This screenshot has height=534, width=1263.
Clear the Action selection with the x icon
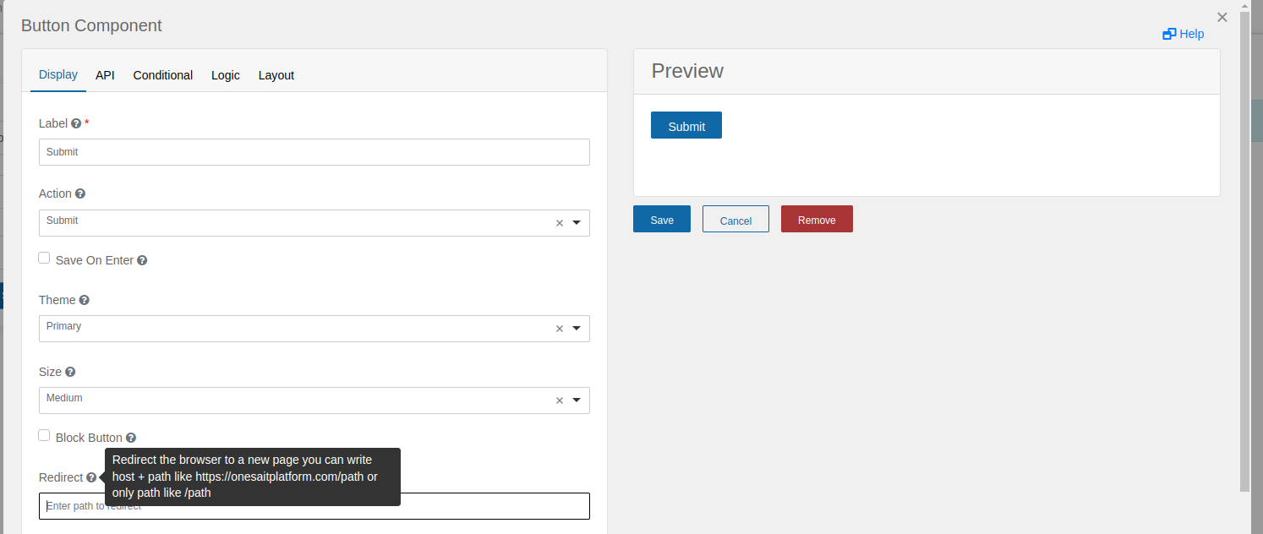(x=559, y=222)
